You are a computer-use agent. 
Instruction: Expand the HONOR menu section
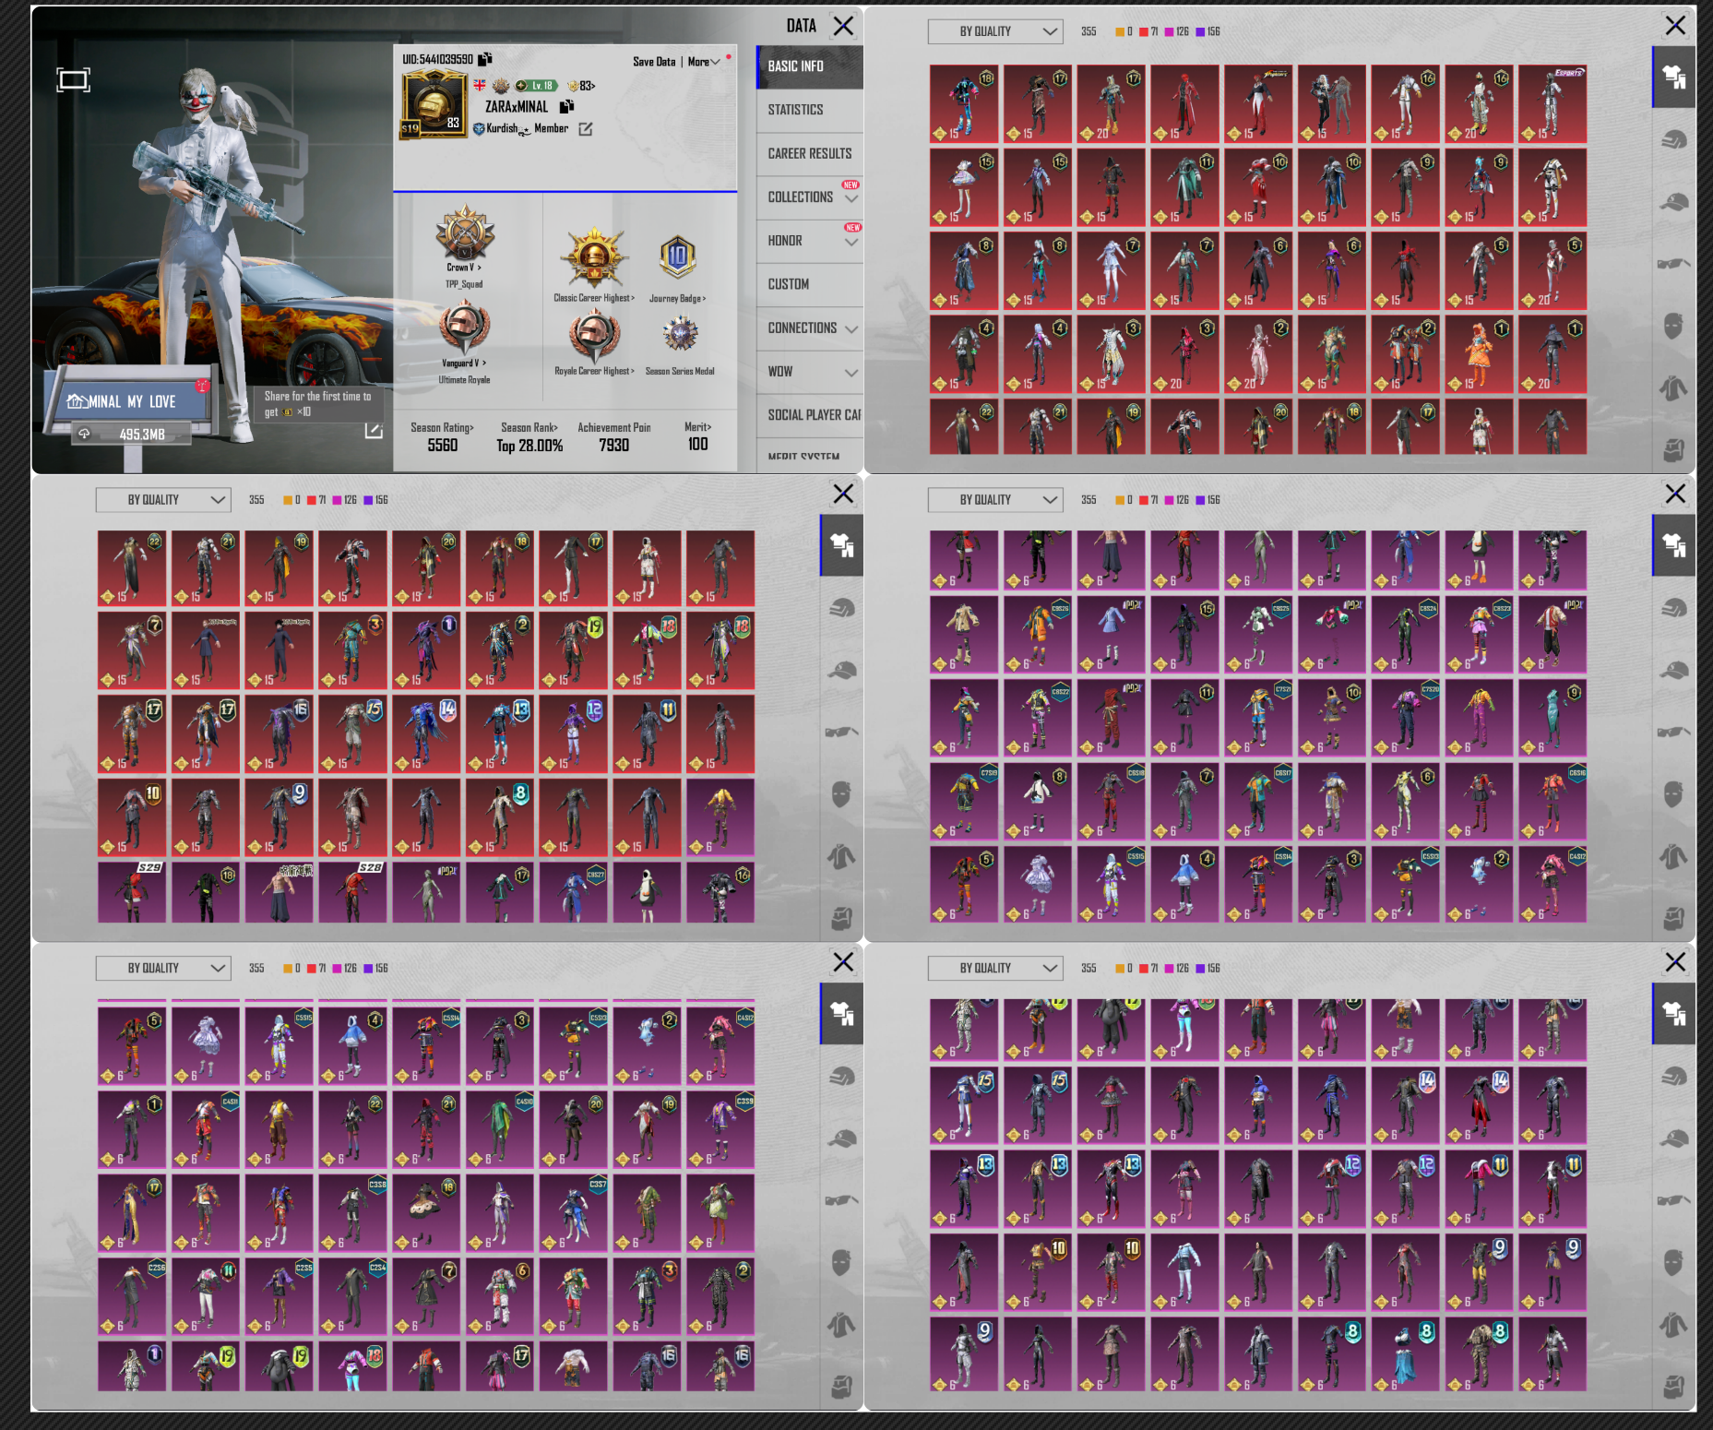tap(810, 241)
